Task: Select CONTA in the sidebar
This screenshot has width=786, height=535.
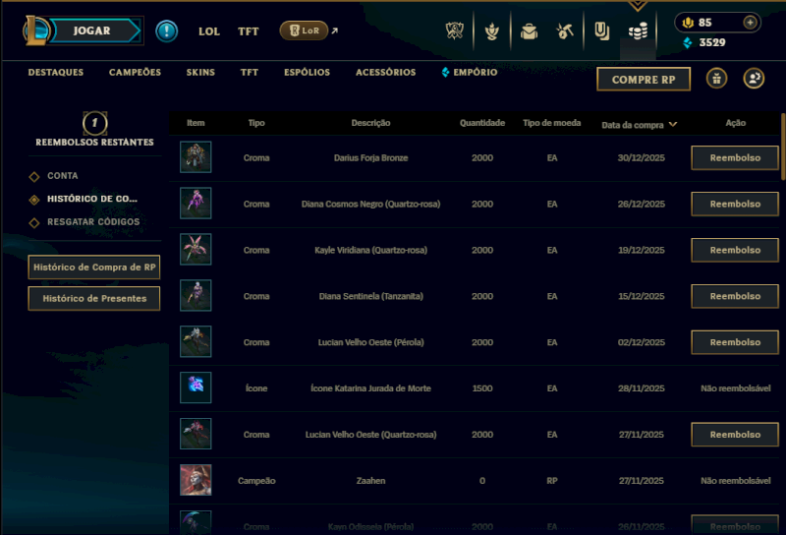Action: [x=62, y=176]
